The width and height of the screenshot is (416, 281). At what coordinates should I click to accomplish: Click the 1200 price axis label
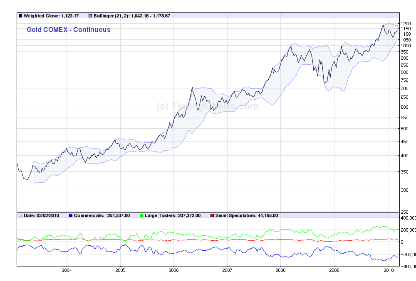coord(406,24)
